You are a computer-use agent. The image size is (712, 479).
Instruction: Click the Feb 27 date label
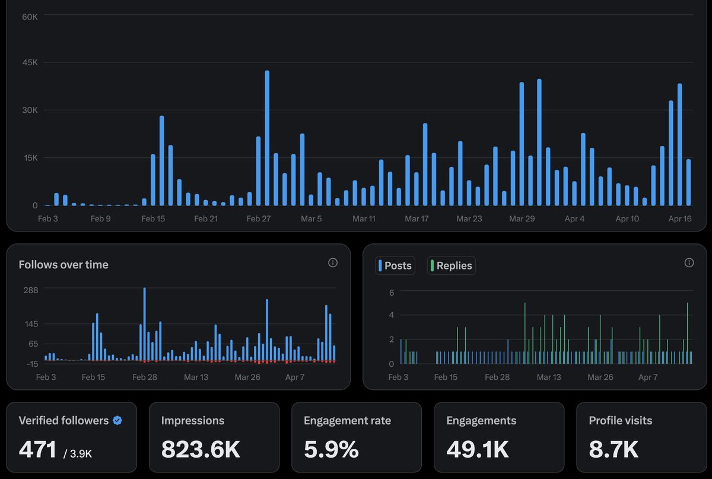[x=259, y=218]
